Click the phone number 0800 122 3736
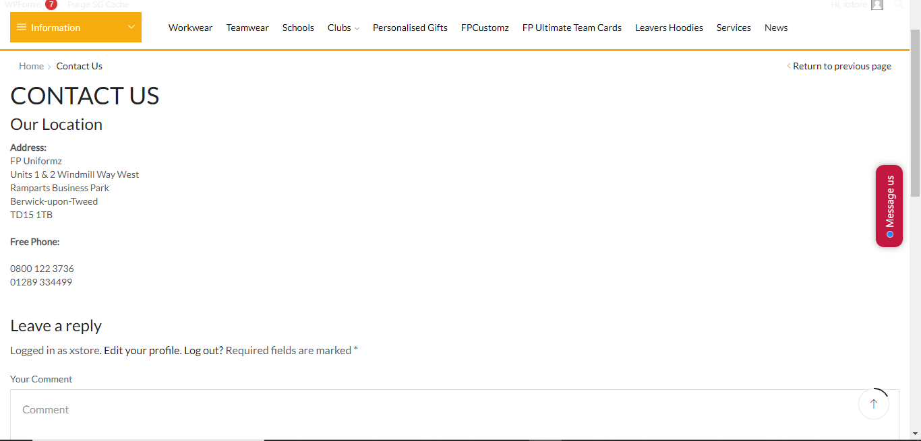Screen dimensions: 921x441 pos(42,269)
